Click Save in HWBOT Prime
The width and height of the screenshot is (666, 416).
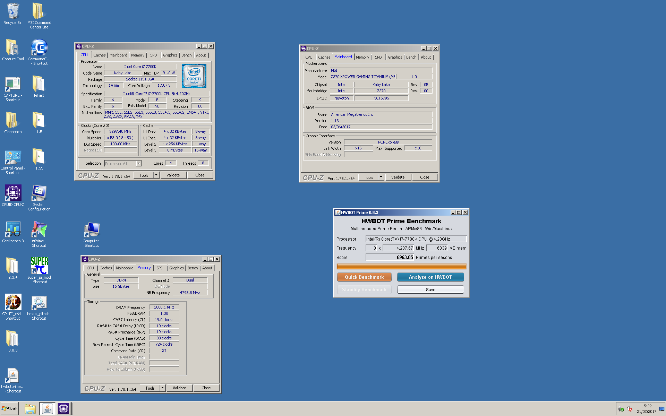(x=430, y=289)
